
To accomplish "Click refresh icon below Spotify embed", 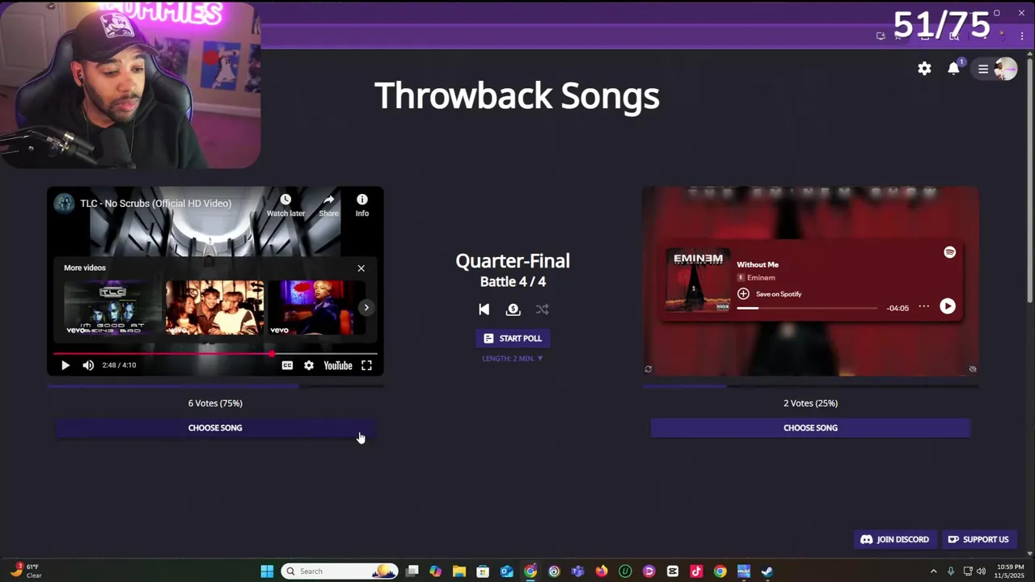I will pos(648,369).
